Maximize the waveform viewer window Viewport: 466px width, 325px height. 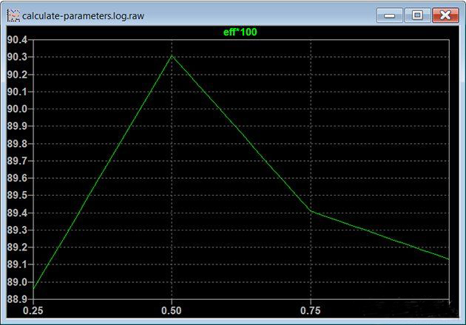[417, 15]
